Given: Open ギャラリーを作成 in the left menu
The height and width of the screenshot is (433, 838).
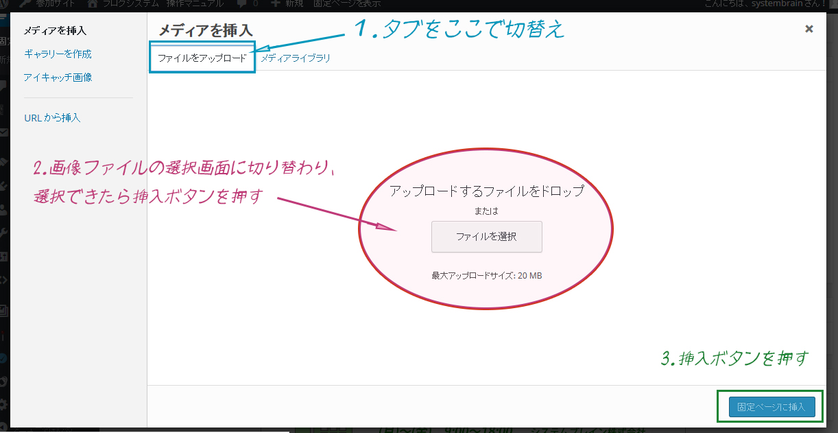Looking at the screenshot, I should tap(58, 54).
